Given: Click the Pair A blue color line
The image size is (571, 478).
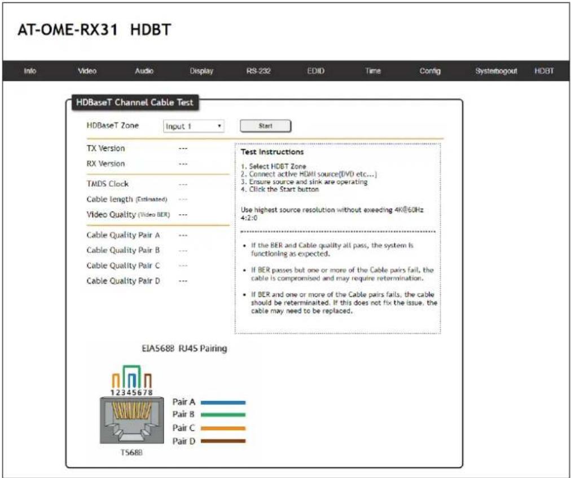Looking at the screenshot, I should point(223,402).
